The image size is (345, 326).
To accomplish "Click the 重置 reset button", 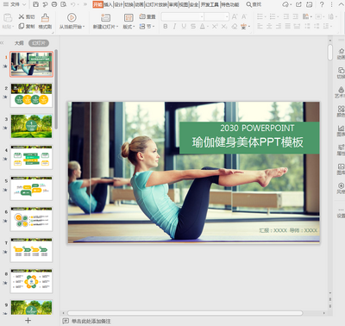I will pos(147,16).
